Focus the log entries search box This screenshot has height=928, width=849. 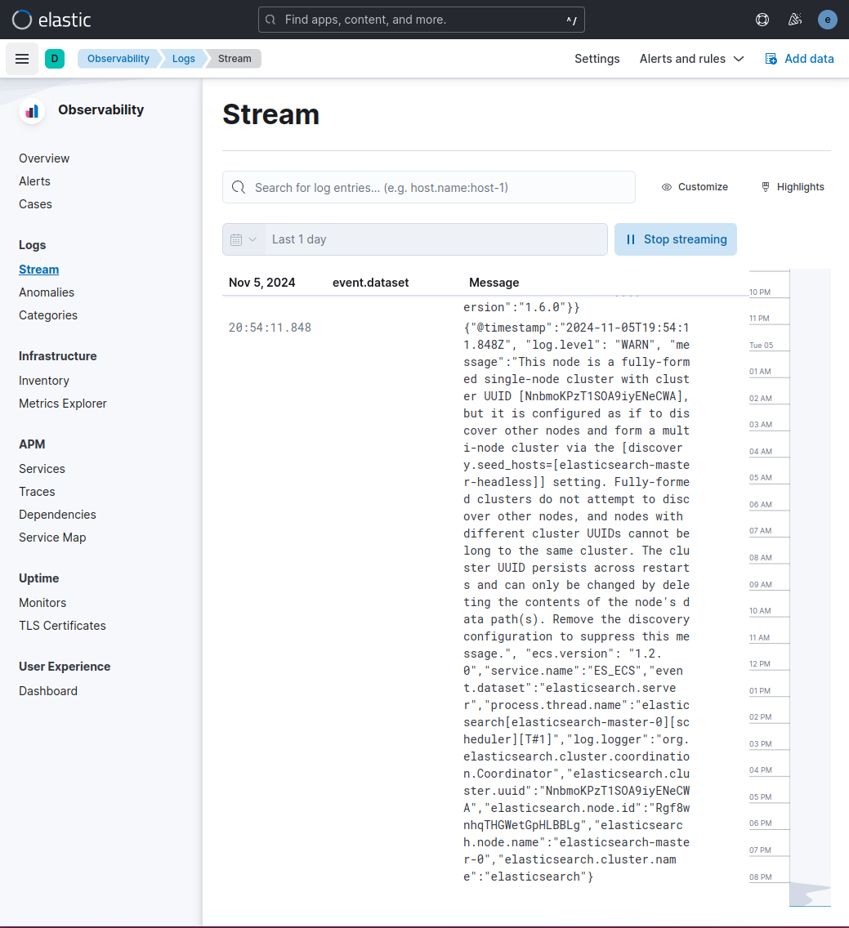429,188
